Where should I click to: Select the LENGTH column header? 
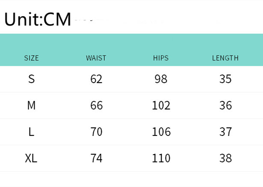[x=225, y=58]
